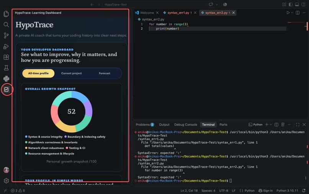
Task: Toggle the secondary side bar
Action: pos(303,4)
